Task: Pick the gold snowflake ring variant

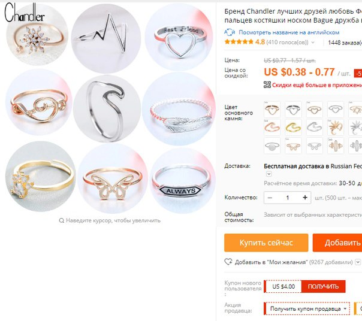Action: point(336,128)
